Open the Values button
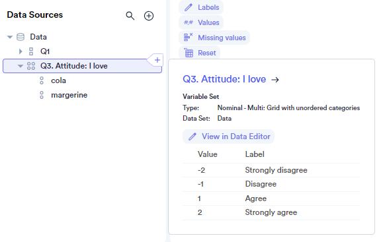This screenshot has height=242, width=385. pyautogui.click(x=201, y=22)
